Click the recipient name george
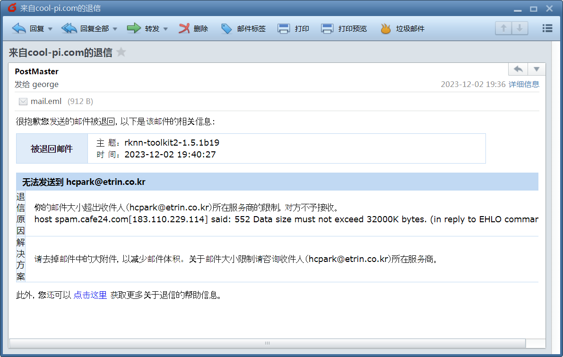Screen dimensions: 563x357 (45, 84)
